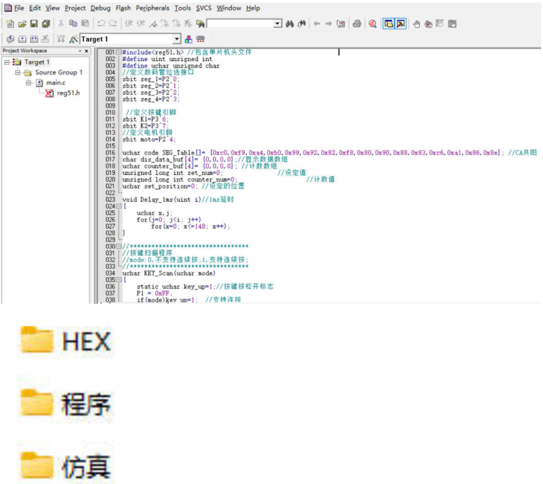Expand the find text combo box dropdown

tap(277, 24)
